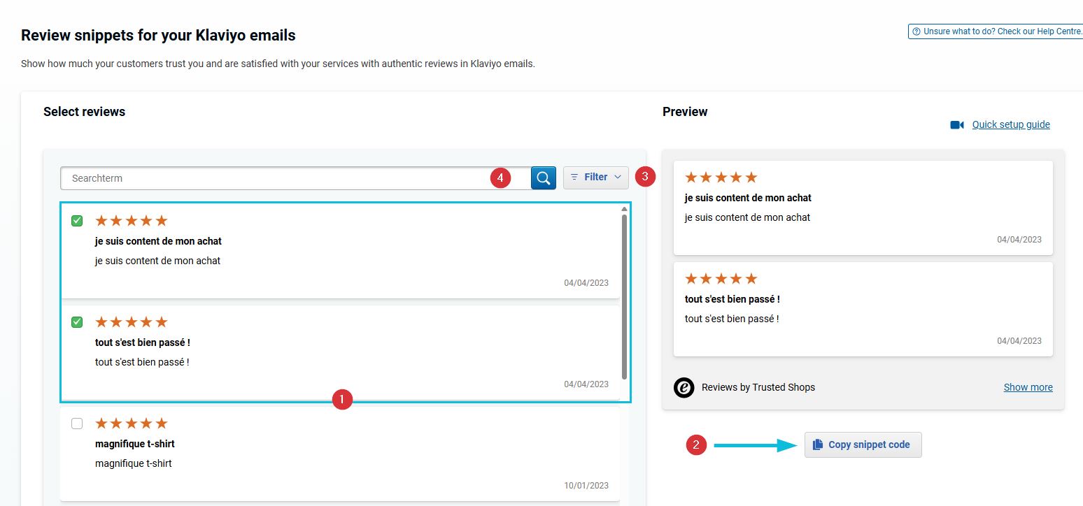
Task: Click the filter lines icon
Action: pyautogui.click(x=575, y=178)
